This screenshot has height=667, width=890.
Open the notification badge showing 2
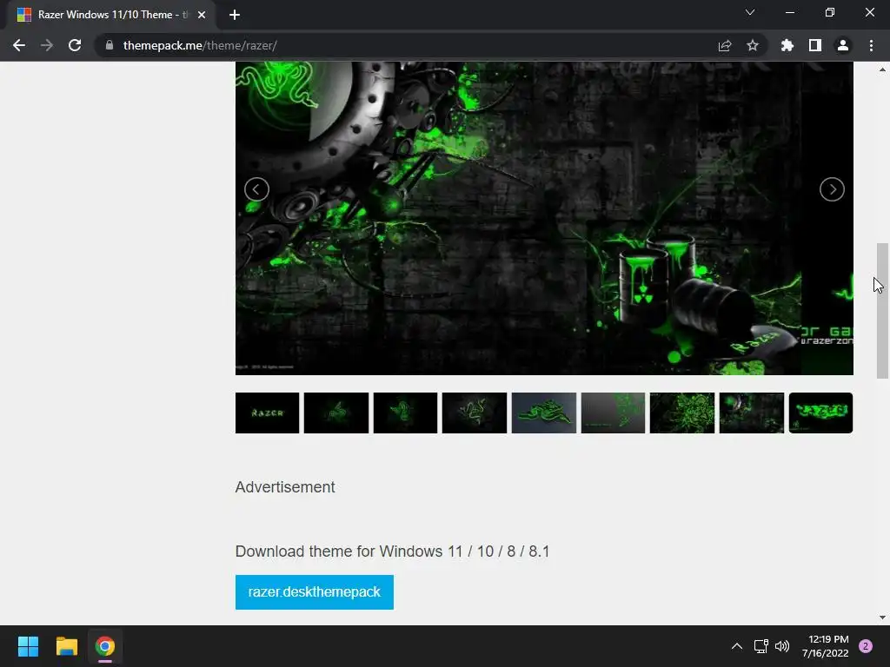click(866, 646)
